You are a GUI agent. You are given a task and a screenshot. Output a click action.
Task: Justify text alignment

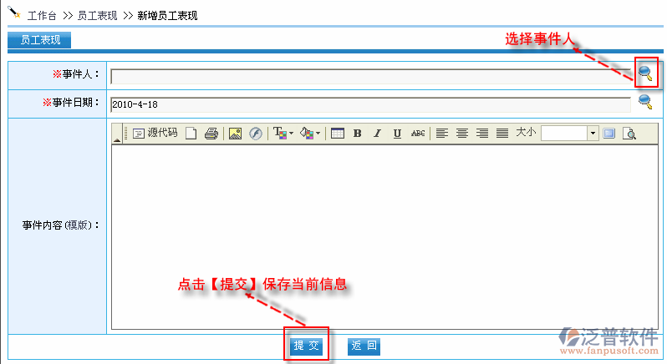(x=502, y=134)
